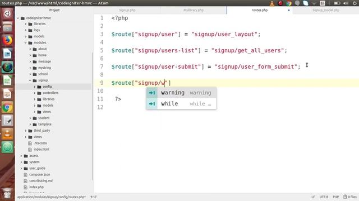Open the Files manager dock icon
The image size is (359, 201).
click(7, 27)
